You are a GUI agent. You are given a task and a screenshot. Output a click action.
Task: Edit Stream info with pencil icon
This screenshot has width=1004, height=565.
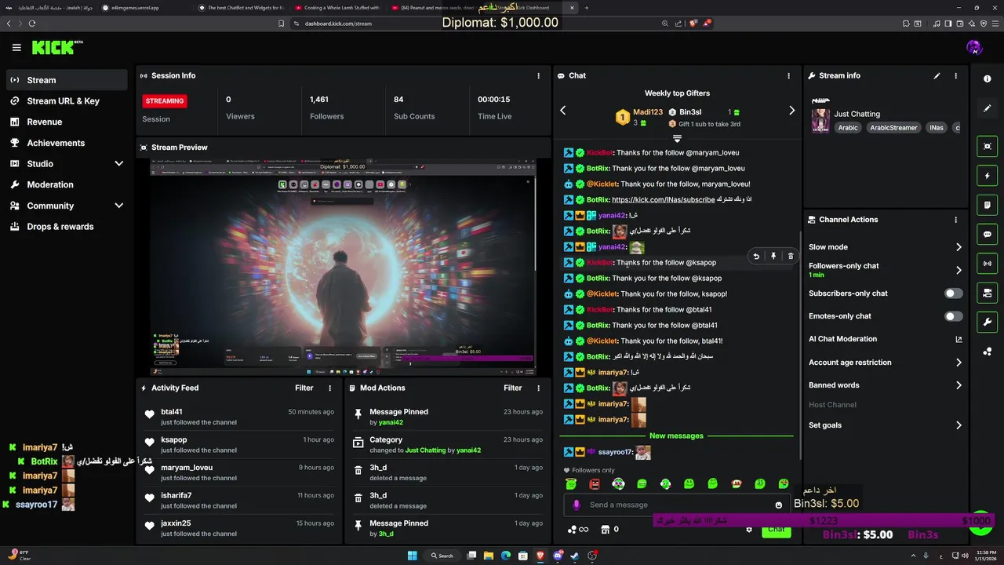coord(937,76)
